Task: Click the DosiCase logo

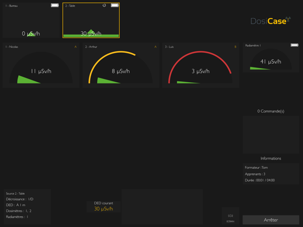Action: pyautogui.click(x=271, y=21)
